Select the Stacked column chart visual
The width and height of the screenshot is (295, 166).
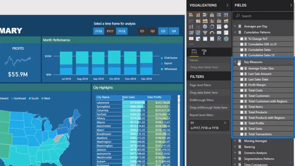click(198, 15)
